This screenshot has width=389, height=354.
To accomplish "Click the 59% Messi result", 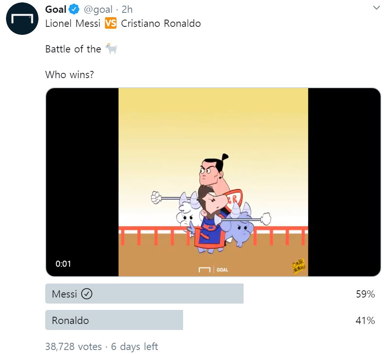I will [365, 294].
